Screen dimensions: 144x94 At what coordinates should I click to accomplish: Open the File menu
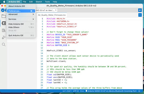[25, 2]
